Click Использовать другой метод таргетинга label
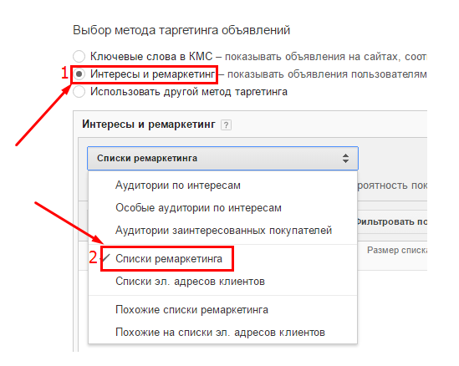Screen dimensions: 459x366 click(189, 92)
